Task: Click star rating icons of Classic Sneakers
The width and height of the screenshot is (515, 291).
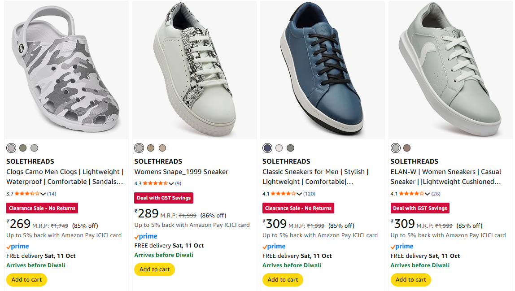Action: coord(283,194)
